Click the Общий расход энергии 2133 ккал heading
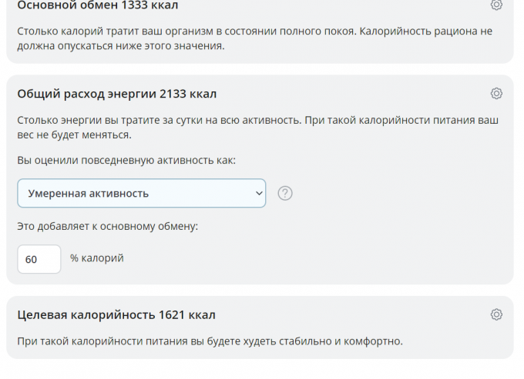This screenshot has width=524, height=379. coord(116,94)
